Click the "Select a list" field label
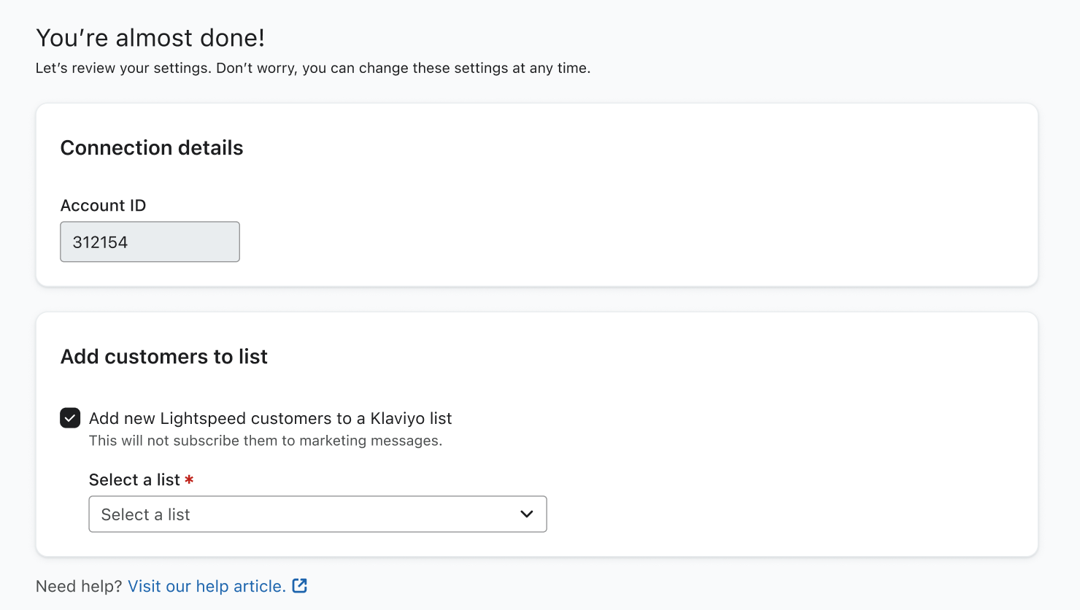This screenshot has width=1080, height=610. coord(134,480)
